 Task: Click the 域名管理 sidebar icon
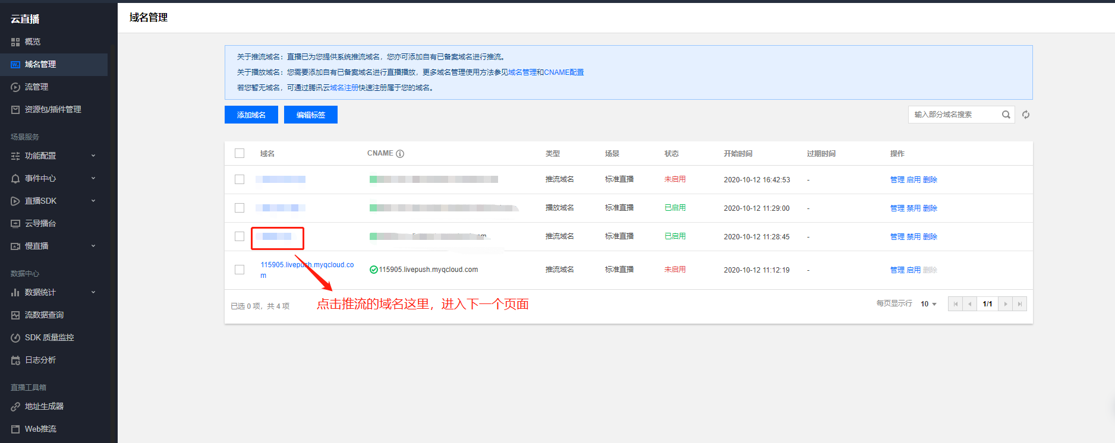point(15,64)
